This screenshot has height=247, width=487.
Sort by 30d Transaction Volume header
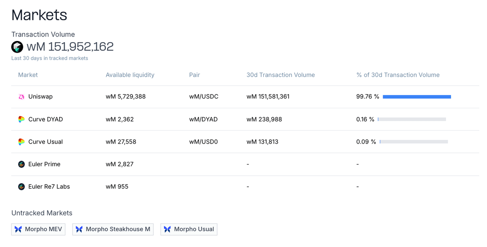click(280, 75)
